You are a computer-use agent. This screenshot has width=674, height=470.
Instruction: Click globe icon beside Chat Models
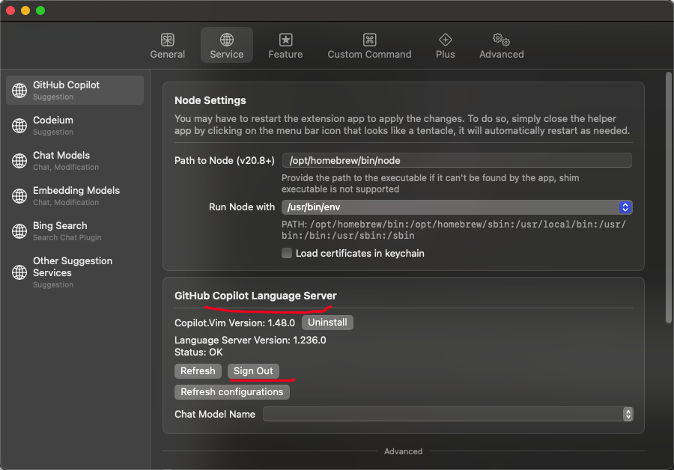point(19,161)
